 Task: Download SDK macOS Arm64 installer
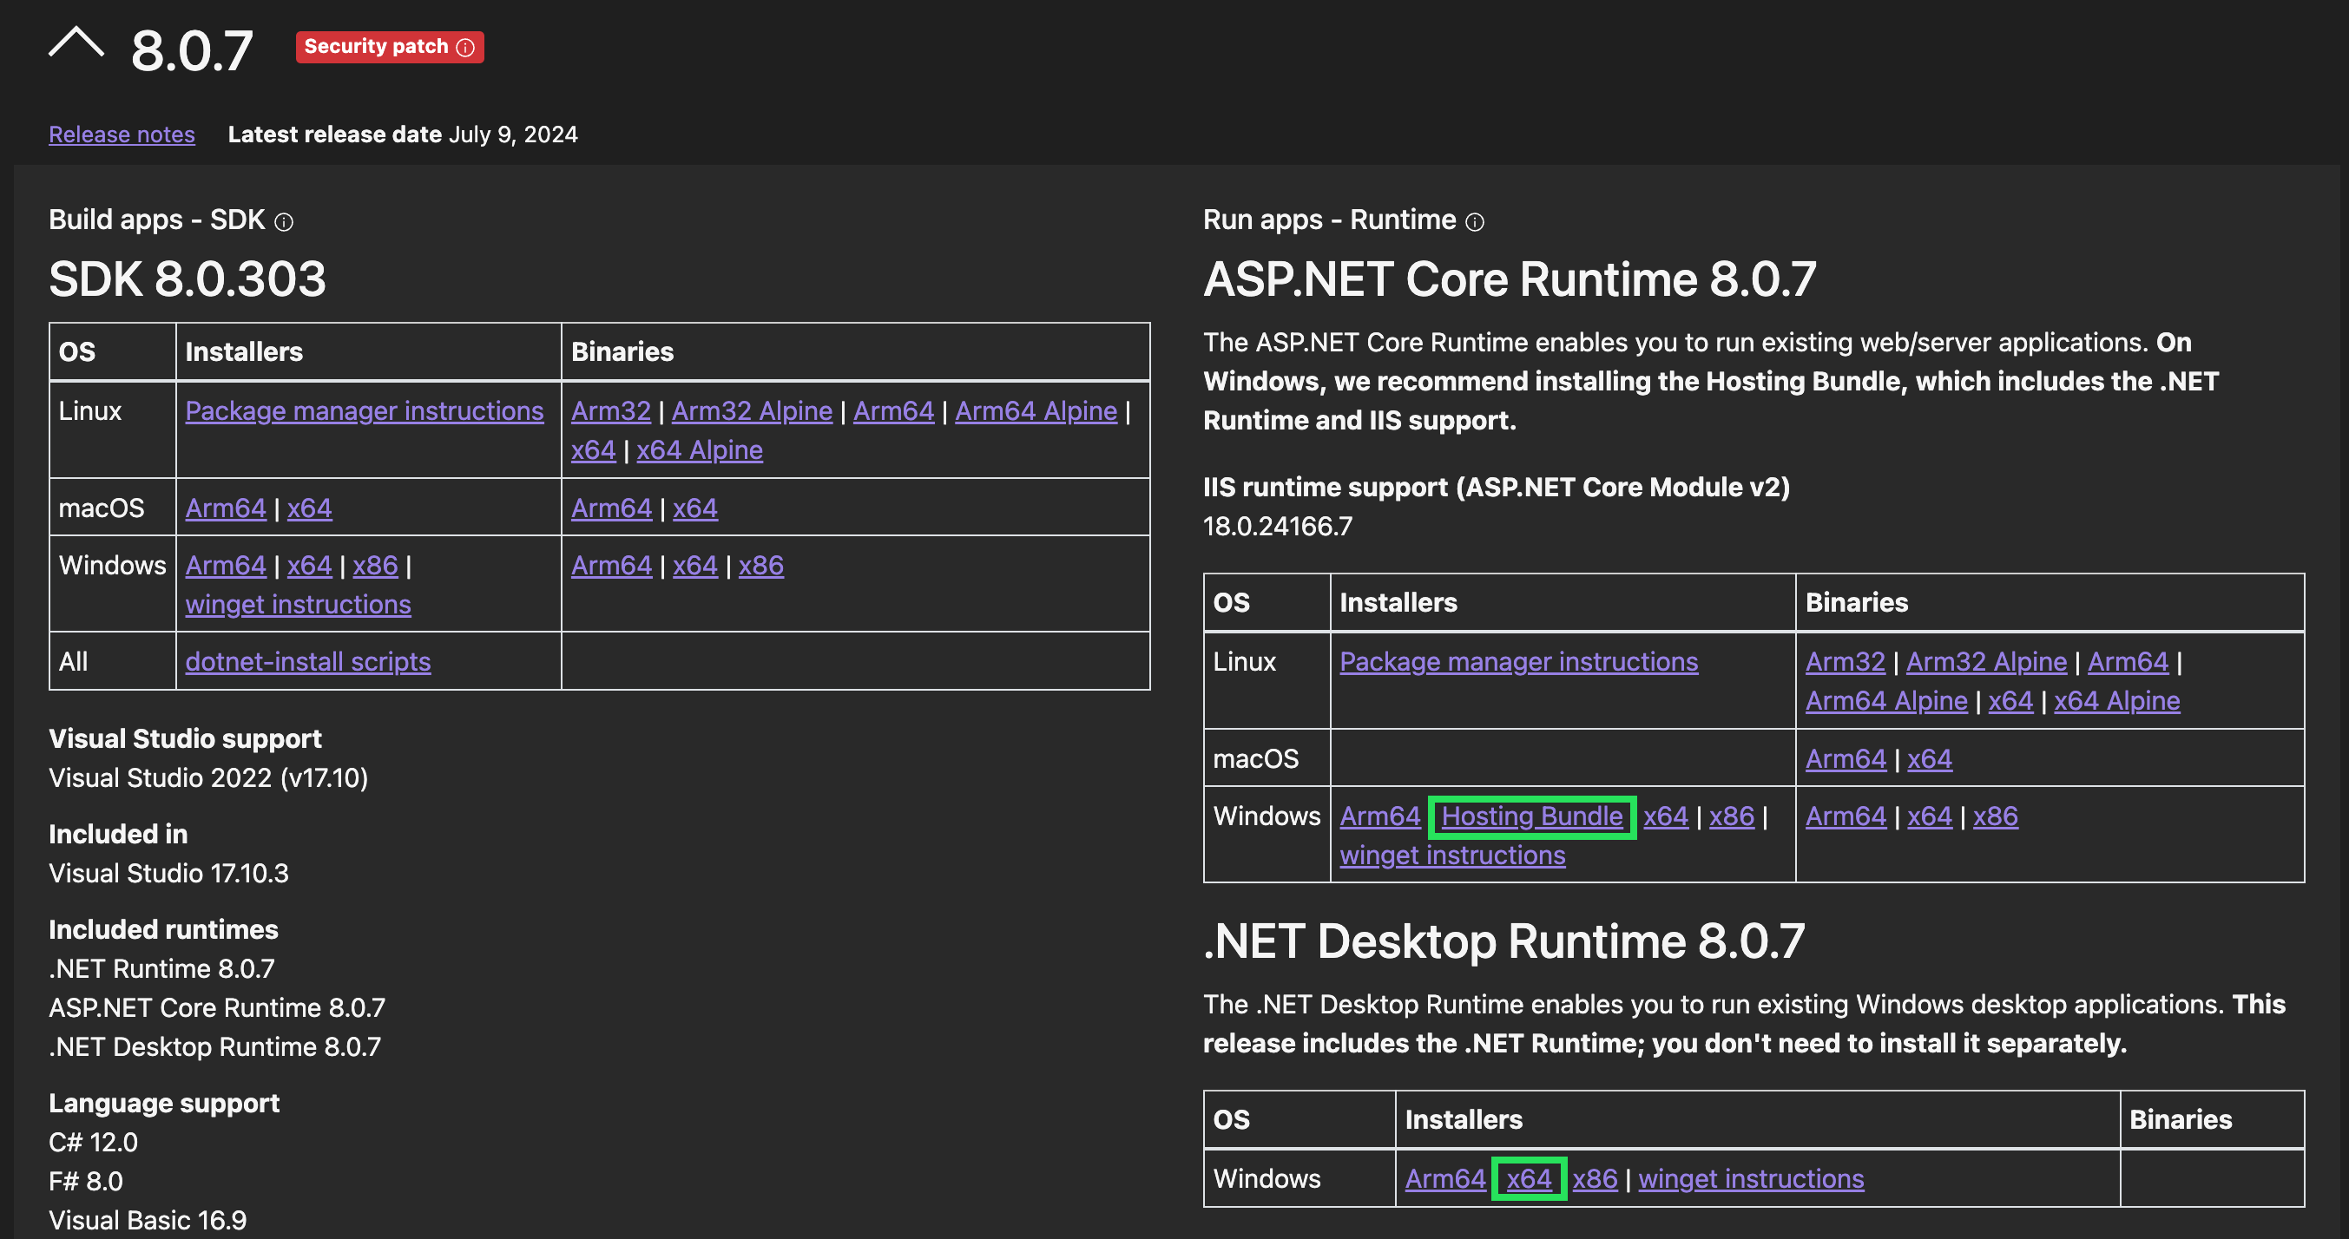pos(227,508)
